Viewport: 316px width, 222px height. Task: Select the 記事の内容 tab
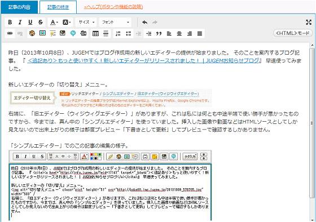tap(19, 7)
